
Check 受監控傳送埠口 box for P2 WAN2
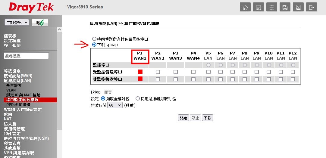click(158, 72)
